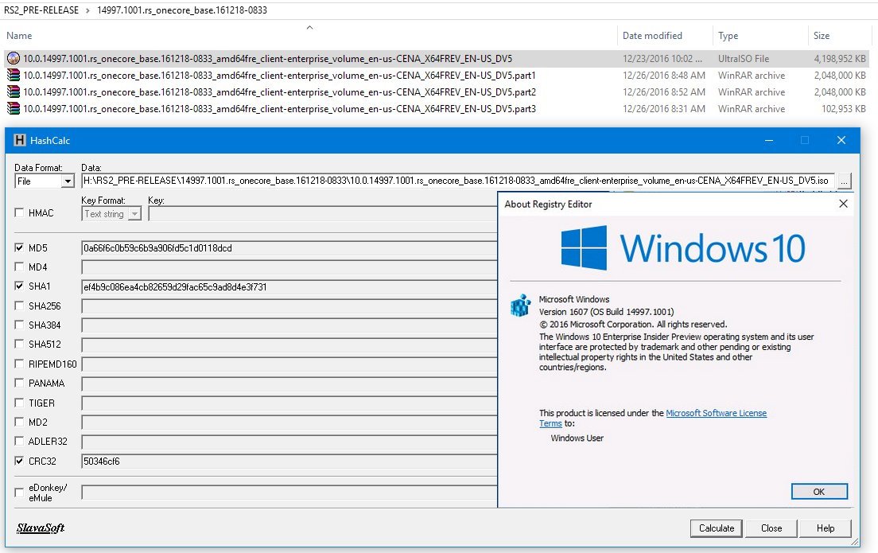Viewport: 878px width, 553px height.
Task: Open the Key Format Text string dropdown
Action: [134, 213]
